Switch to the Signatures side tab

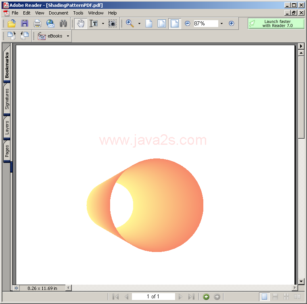[7, 99]
